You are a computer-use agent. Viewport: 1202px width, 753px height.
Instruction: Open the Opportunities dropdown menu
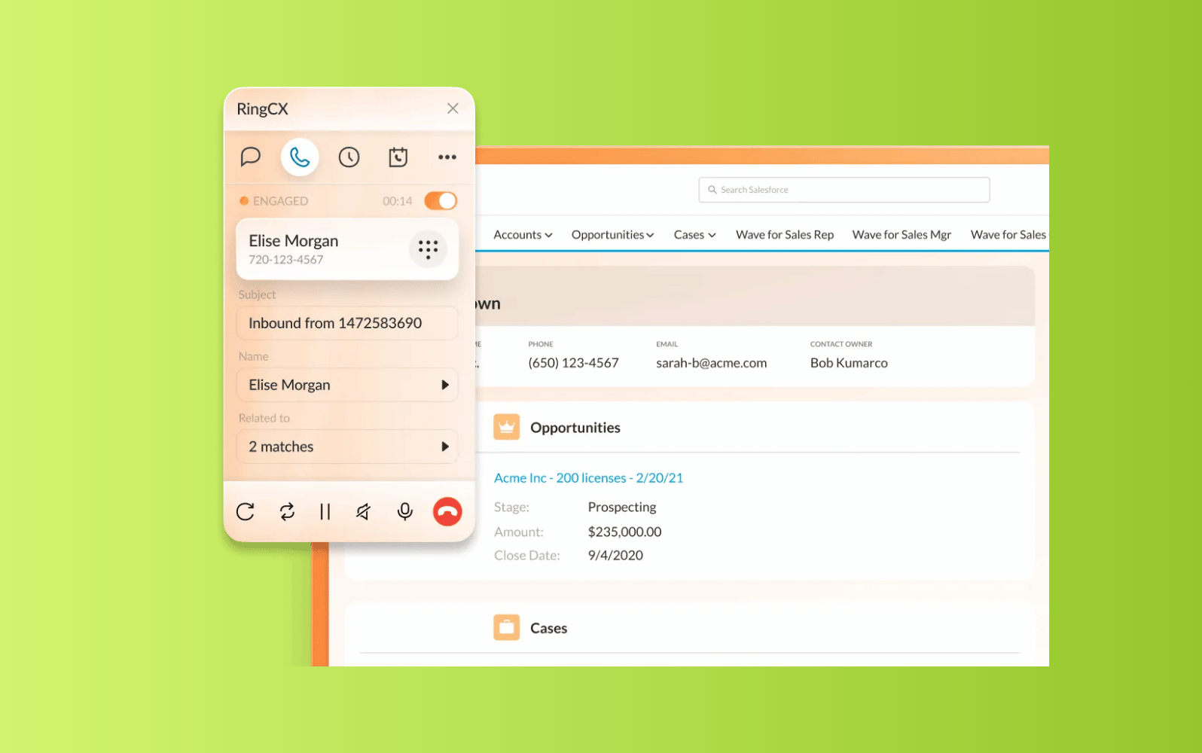point(613,235)
